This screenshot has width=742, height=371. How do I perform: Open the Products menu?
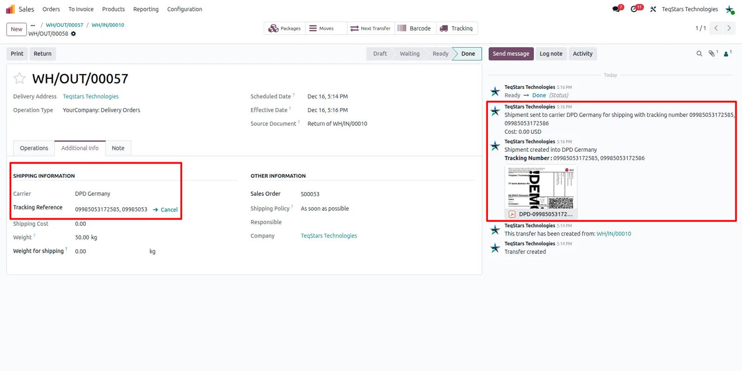pos(114,9)
